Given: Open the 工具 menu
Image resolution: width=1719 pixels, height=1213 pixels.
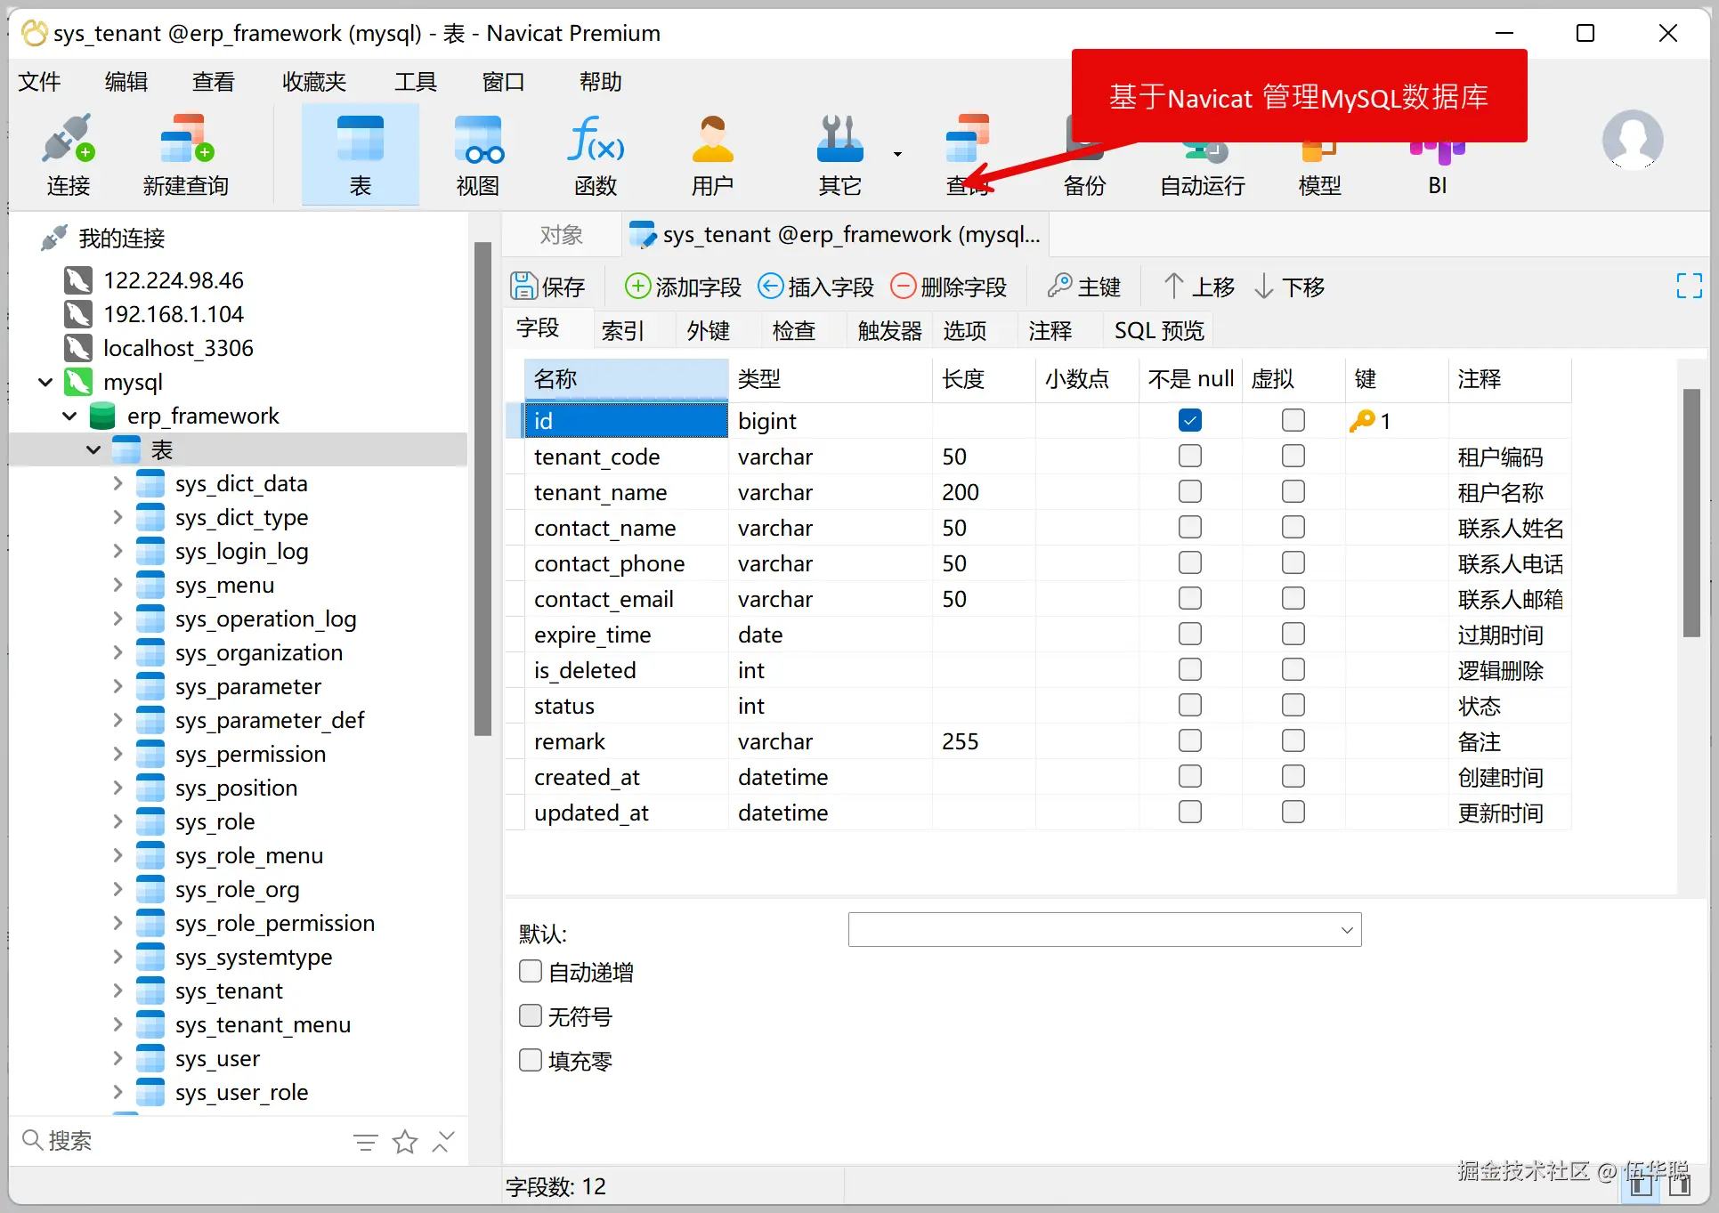Looking at the screenshot, I should [415, 81].
